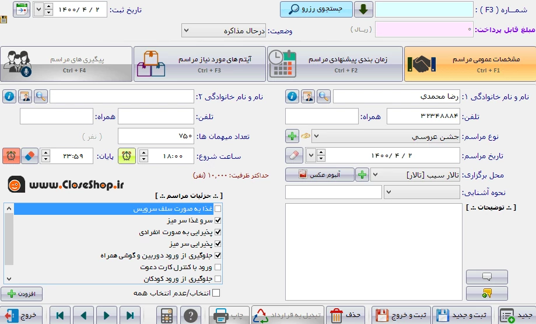The width and height of the screenshot is (536, 324).
Task: Click red alarm clock beside end time
Action: tap(11, 156)
